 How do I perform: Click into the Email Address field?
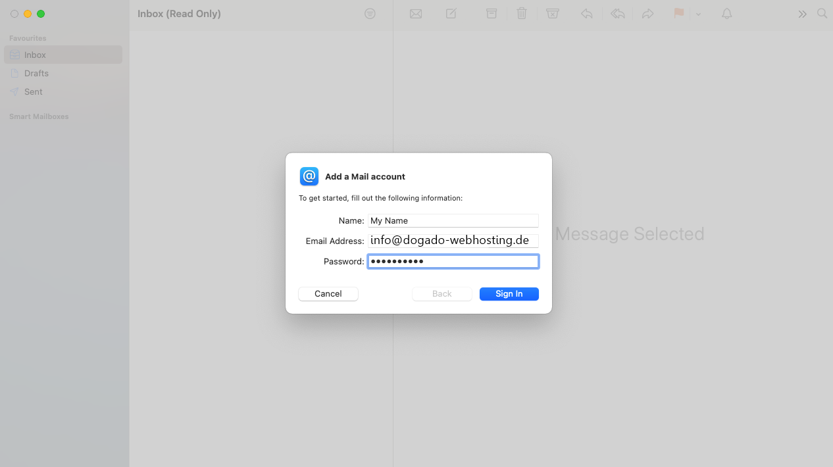point(453,241)
